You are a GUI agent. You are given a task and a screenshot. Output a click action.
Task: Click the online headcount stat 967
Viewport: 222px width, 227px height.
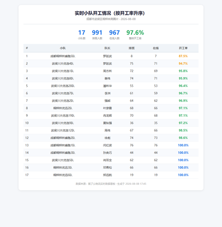point(114,33)
